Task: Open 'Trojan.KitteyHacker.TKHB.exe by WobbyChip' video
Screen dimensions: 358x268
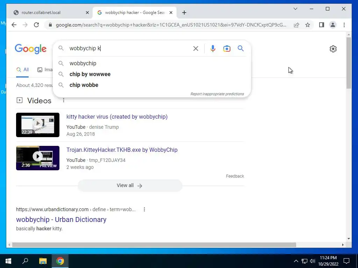Action: click(122, 150)
